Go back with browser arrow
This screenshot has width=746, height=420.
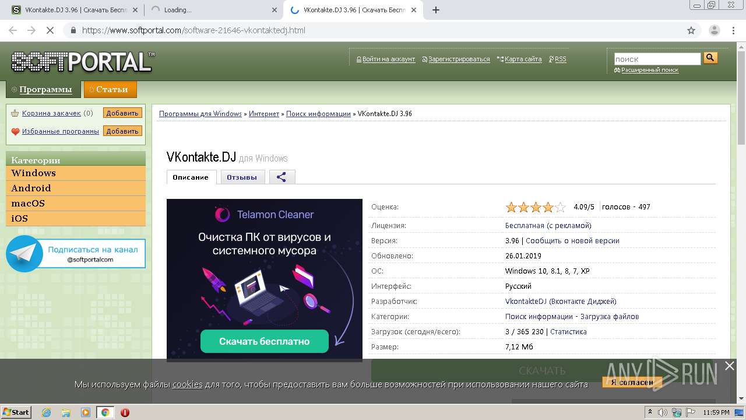pyautogui.click(x=13, y=30)
